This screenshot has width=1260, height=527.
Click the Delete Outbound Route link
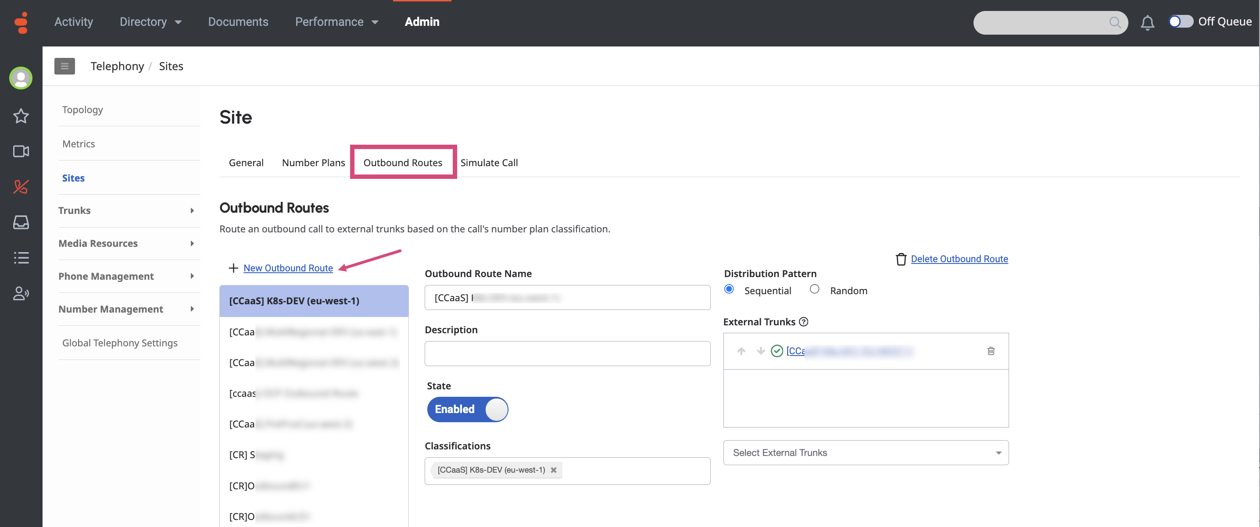959,259
